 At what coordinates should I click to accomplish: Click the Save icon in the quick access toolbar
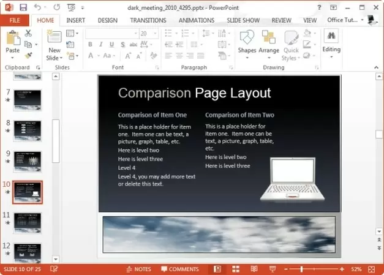[x=23, y=7]
